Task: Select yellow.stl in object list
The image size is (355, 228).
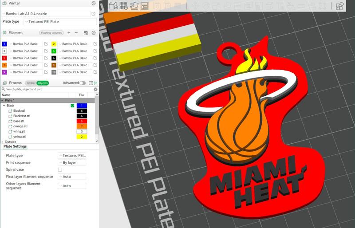Action: coord(20,137)
